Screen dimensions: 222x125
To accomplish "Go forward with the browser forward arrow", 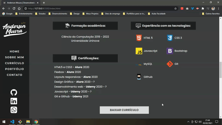I will click(x=9, y=9).
